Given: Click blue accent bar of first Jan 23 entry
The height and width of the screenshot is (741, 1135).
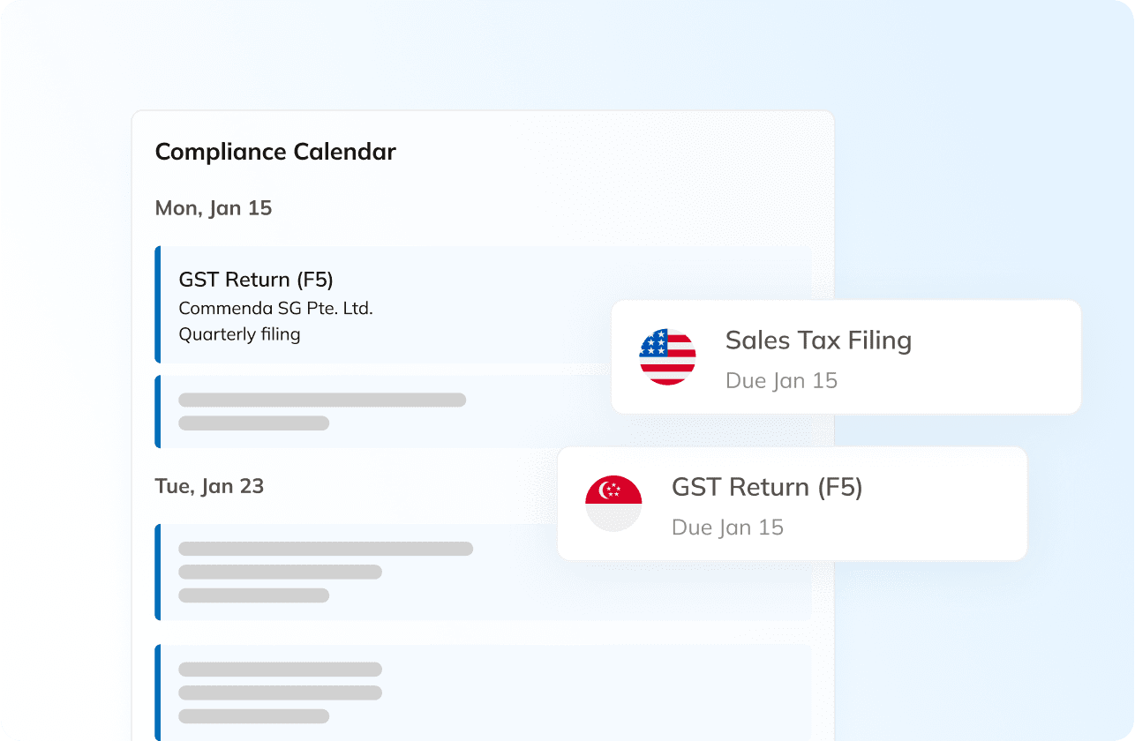Looking at the screenshot, I should pyautogui.click(x=158, y=572).
